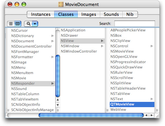Select NSTableColumn class
The width and height of the screenshot is (165, 126).
25,94
